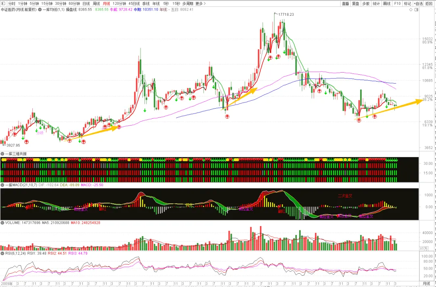Click the 17718.23 peak price label

[x=286, y=15]
